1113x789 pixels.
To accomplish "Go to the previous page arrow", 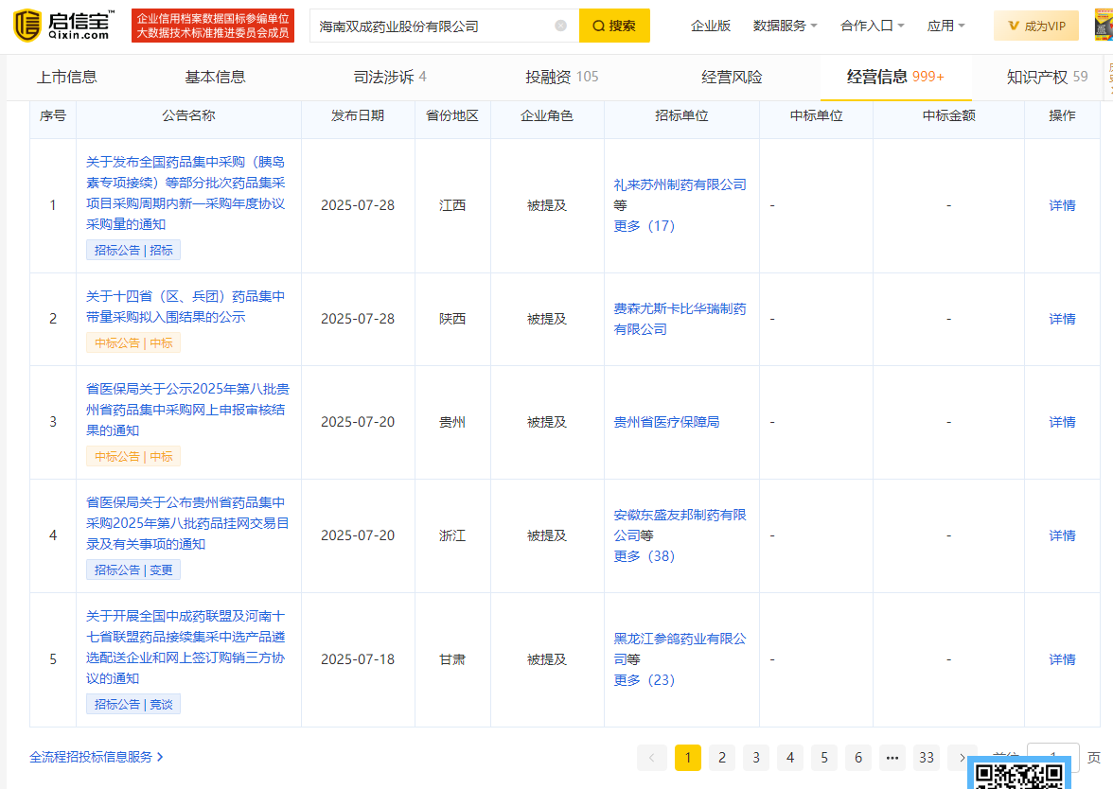I will click(651, 758).
